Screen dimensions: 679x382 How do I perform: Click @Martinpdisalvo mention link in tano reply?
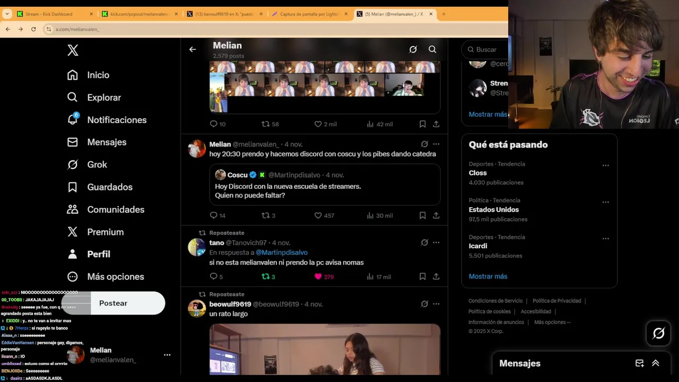point(282,253)
